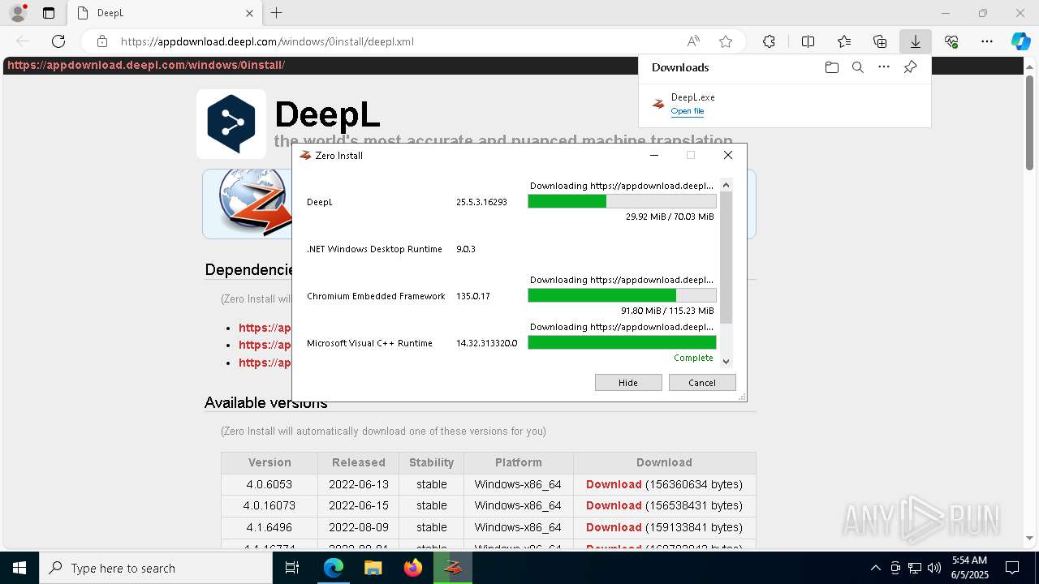Image resolution: width=1039 pixels, height=584 pixels.
Task: Click Chromium Embedded Framework row label
Action: pyautogui.click(x=376, y=296)
